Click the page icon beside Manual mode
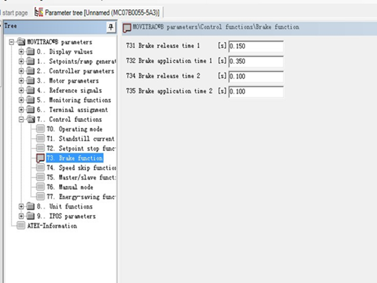 point(40,187)
